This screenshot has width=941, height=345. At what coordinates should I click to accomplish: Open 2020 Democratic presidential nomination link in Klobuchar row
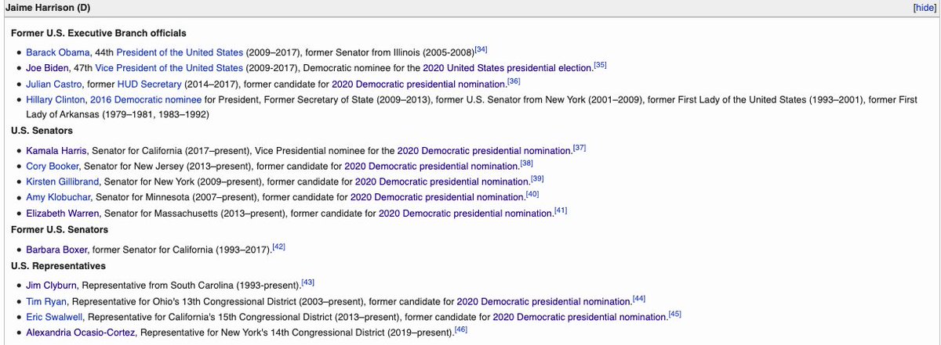click(437, 198)
